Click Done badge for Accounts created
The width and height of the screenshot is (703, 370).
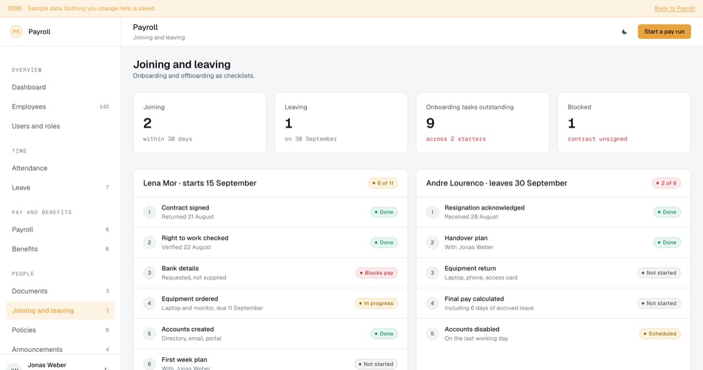point(384,334)
